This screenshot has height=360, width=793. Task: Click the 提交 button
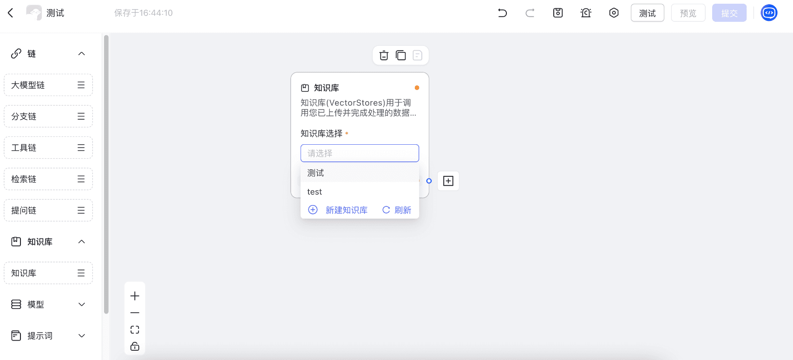pyautogui.click(x=729, y=13)
